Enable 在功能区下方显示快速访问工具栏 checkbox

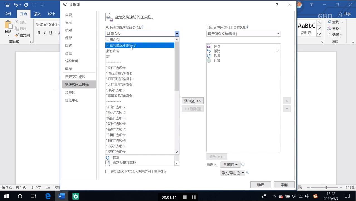tap(107, 171)
